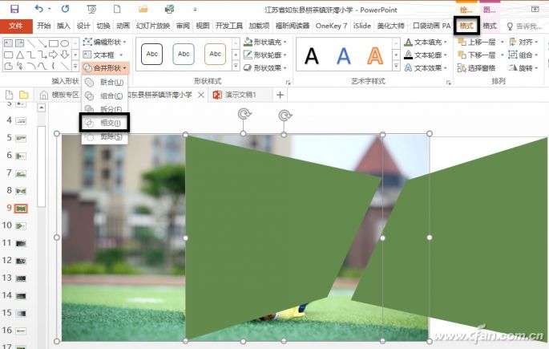Screen dimensions: 549x349
Task: Select slide 12 thumbnail
Action: point(21,261)
